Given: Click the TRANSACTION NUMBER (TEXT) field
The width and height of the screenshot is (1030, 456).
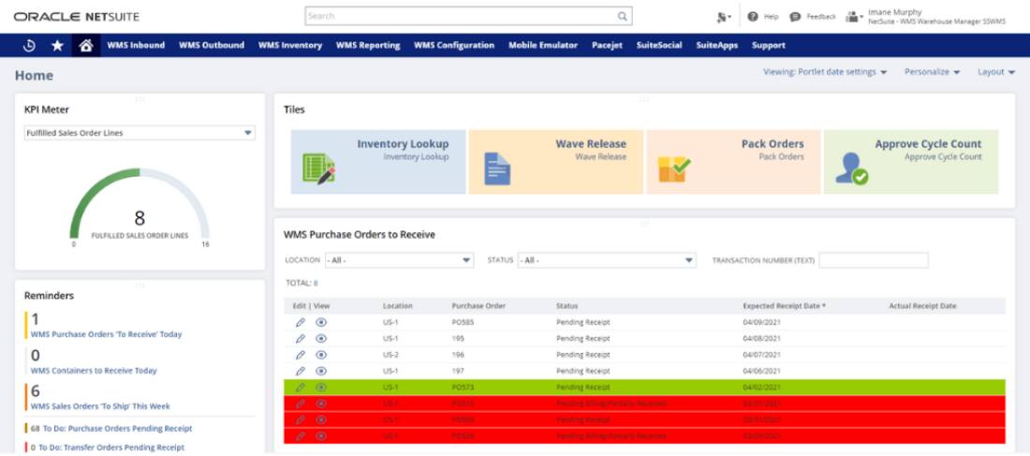Looking at the screenshot, I should click(x=874, y=260).
